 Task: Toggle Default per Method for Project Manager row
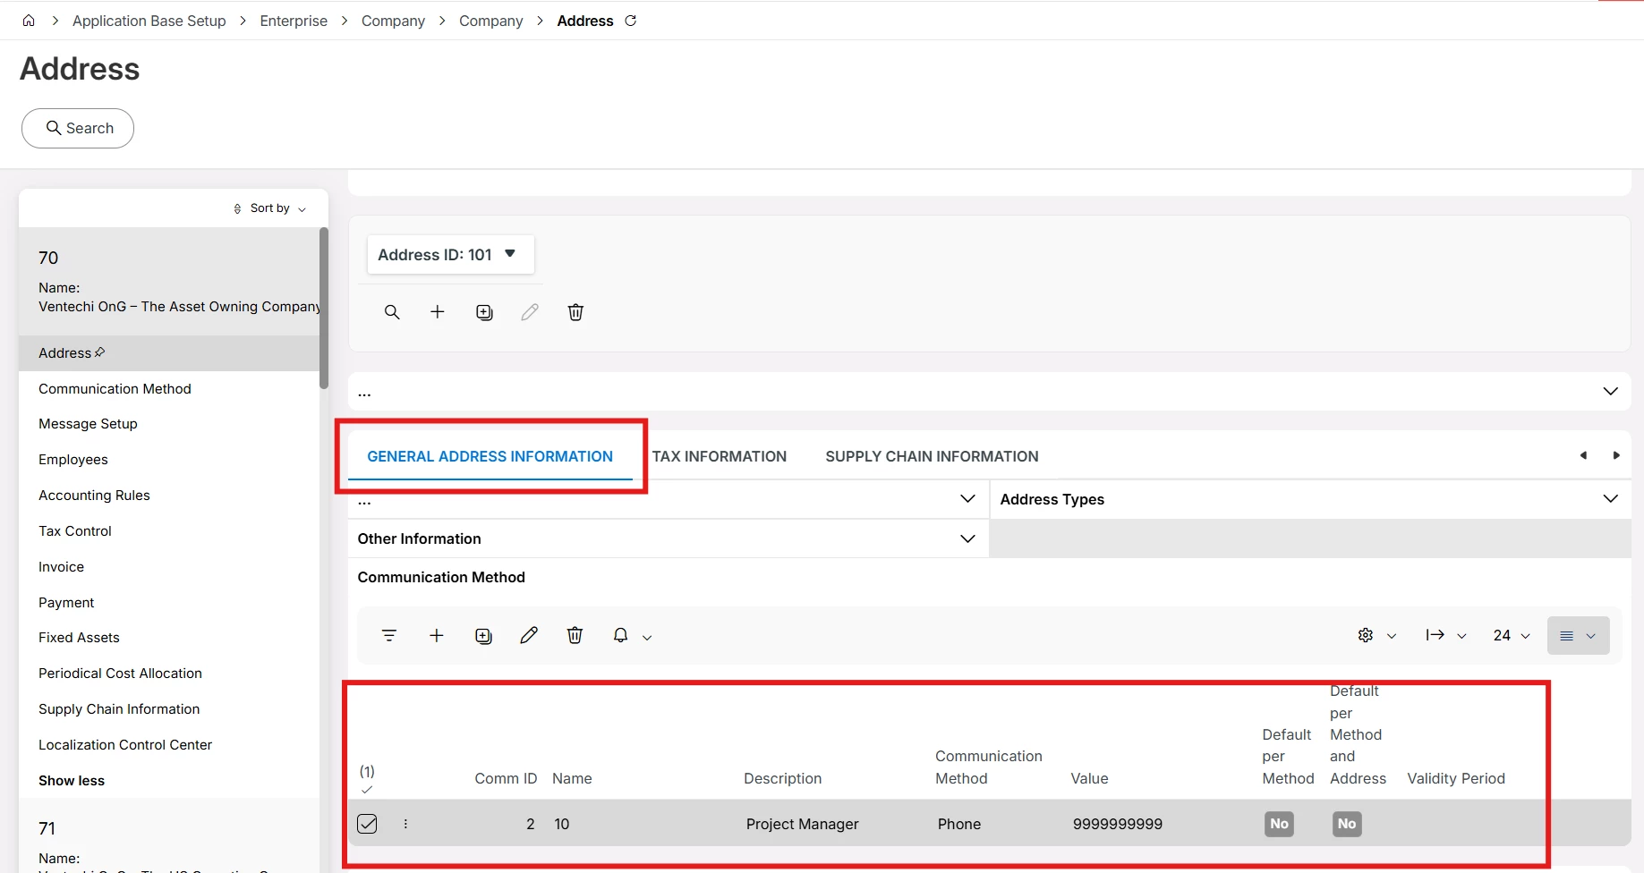click(x=1280, y=824)
